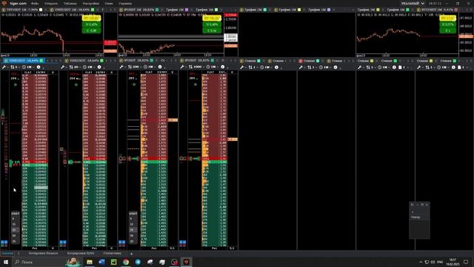Click the round info icon in step 5 order book

(39, 67)
